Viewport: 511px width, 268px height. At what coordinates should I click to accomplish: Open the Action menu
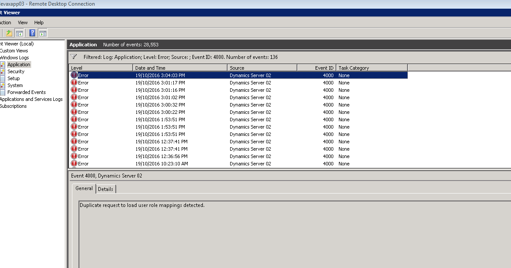(4, 22)
